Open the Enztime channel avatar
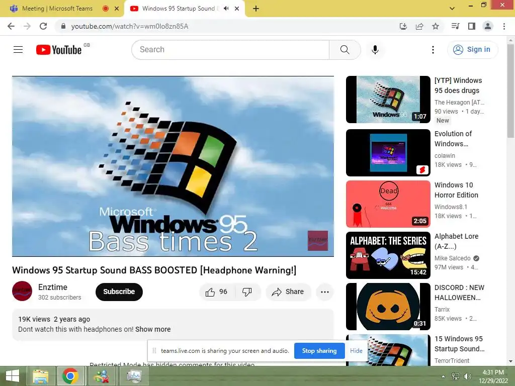515x386 pixels. pos(22,291)
